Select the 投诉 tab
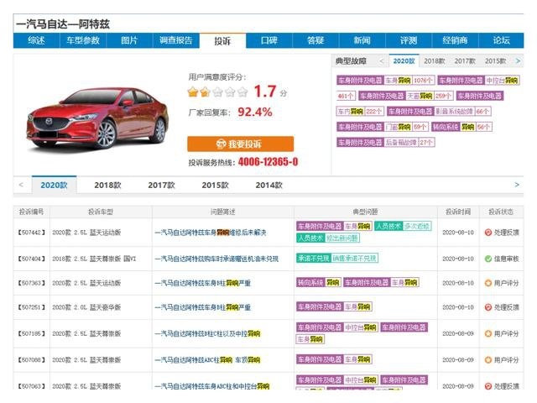The width and height of the screenshot is (537, 403). click(x=222, y=41)
